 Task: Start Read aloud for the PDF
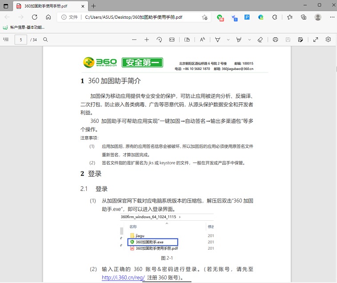point(202,40)
